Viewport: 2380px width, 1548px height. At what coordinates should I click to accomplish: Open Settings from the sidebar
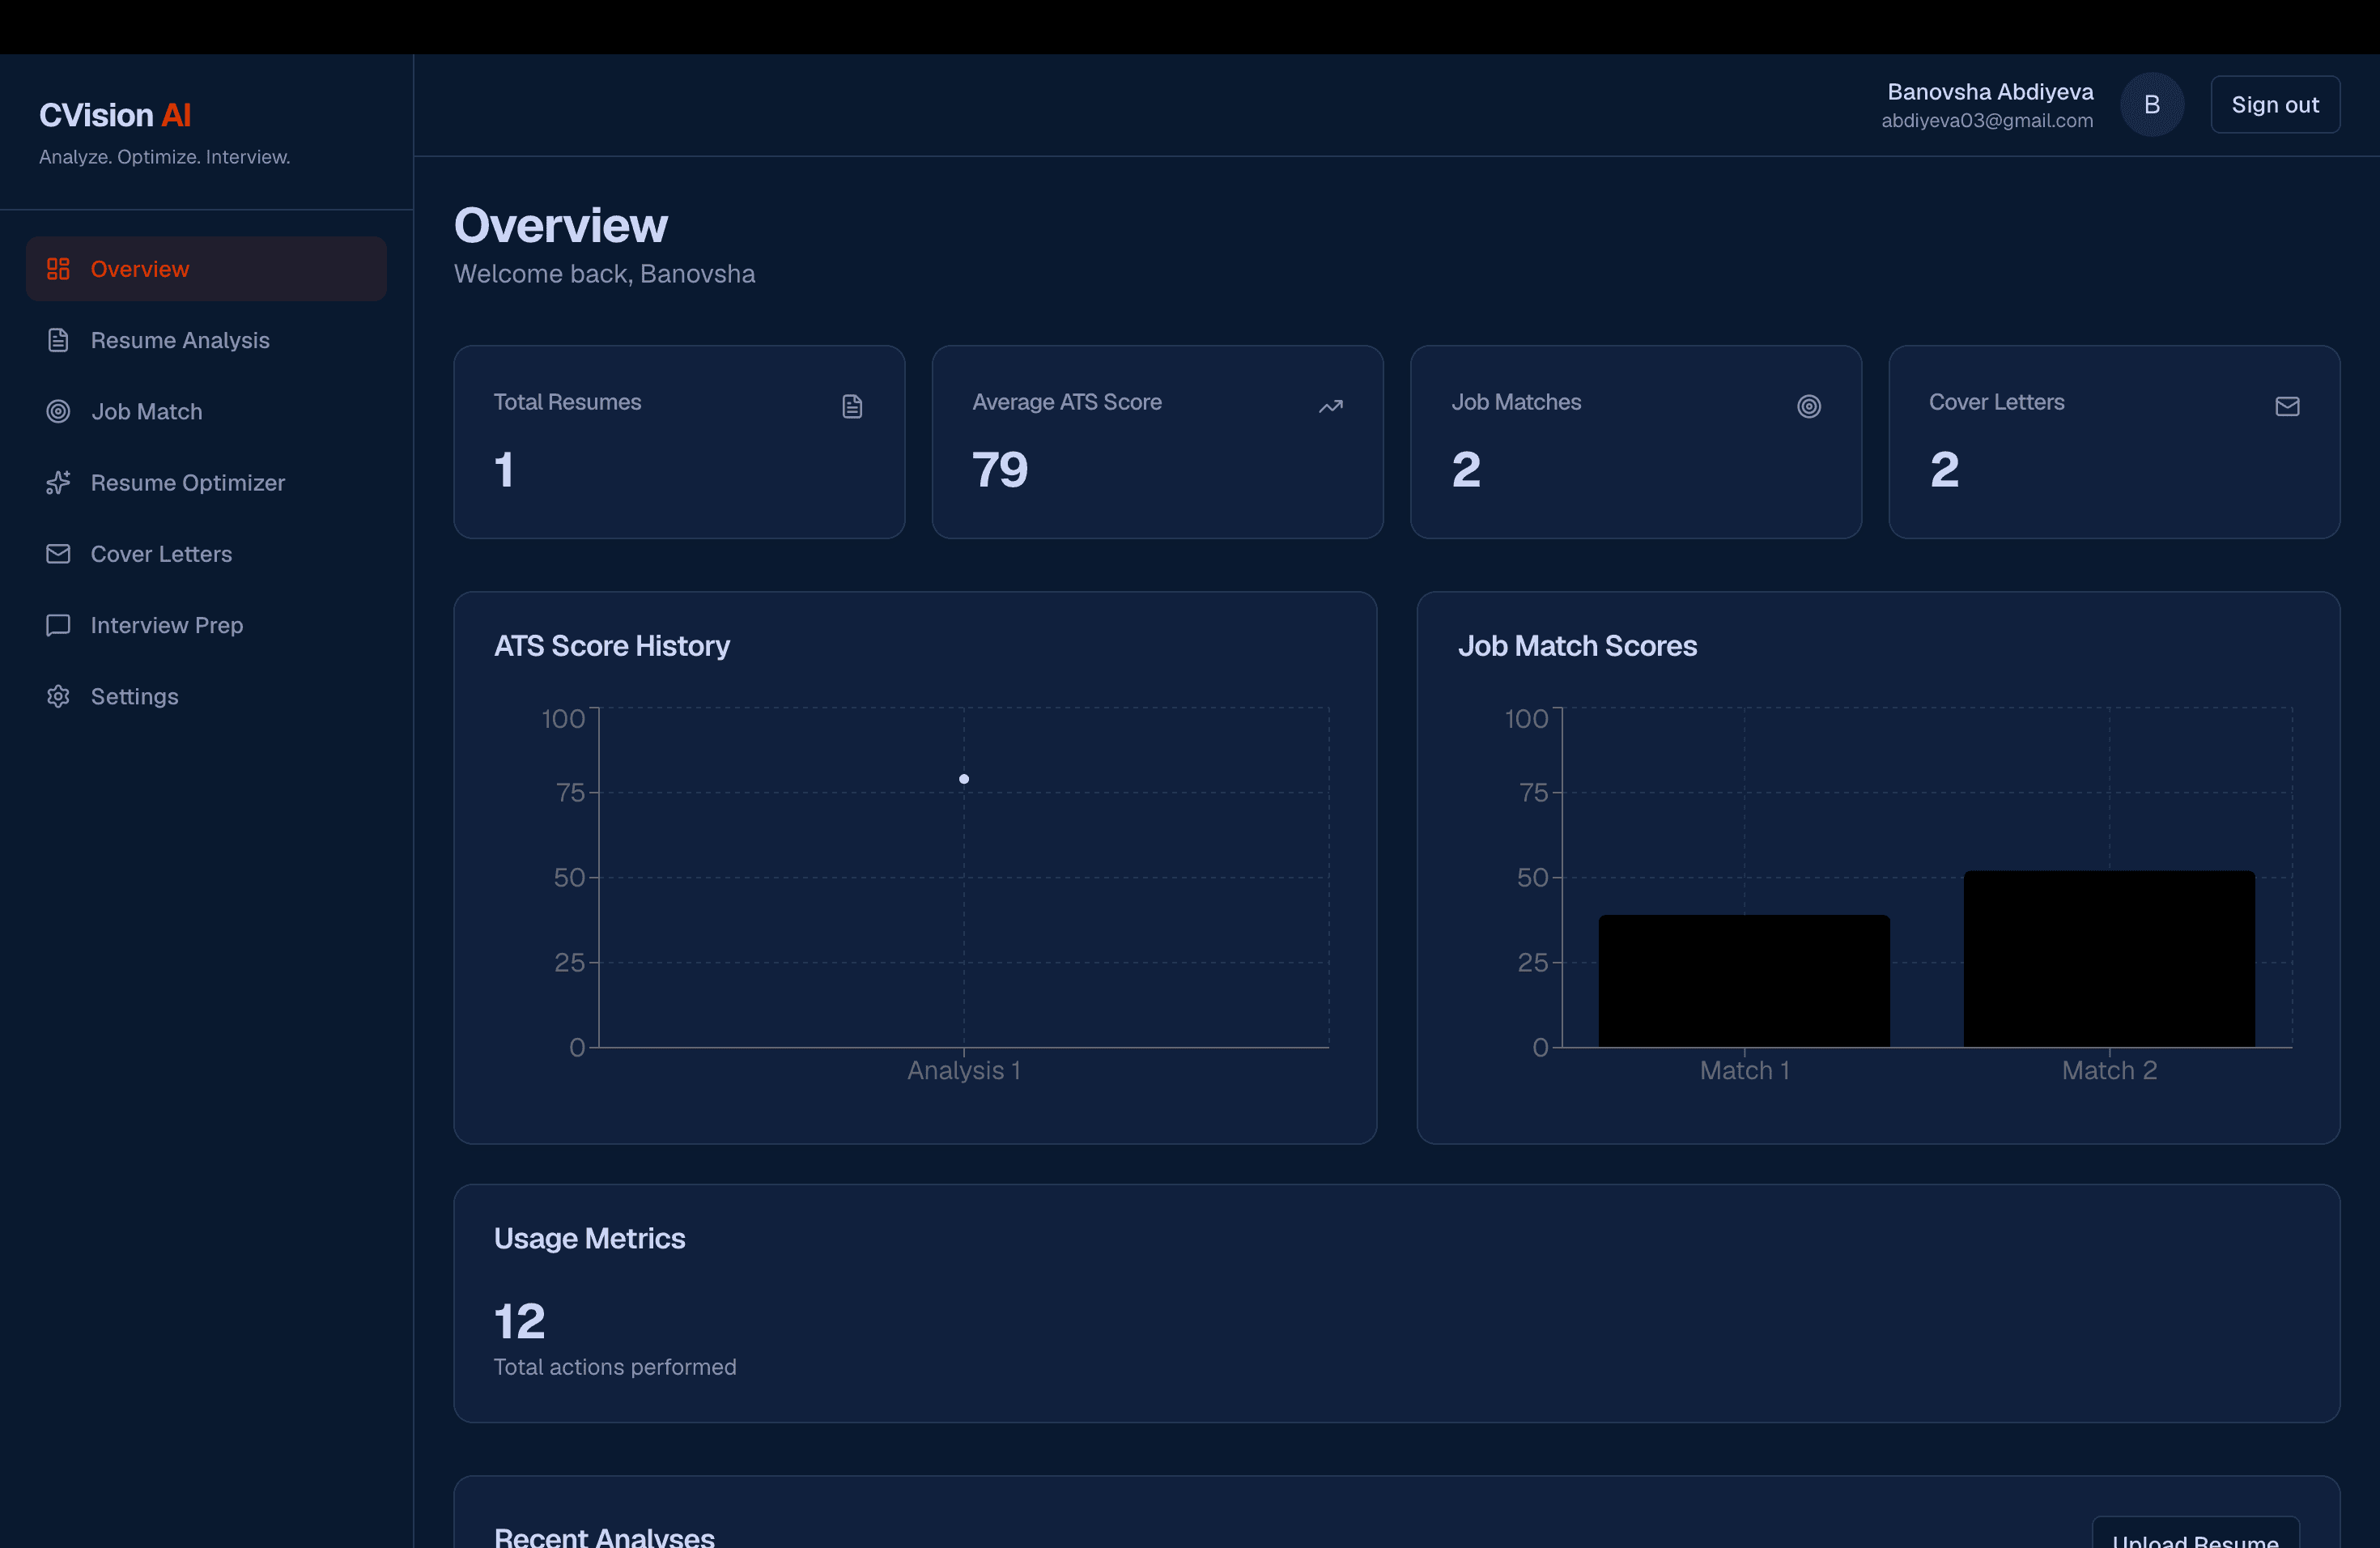click(206, 696)
